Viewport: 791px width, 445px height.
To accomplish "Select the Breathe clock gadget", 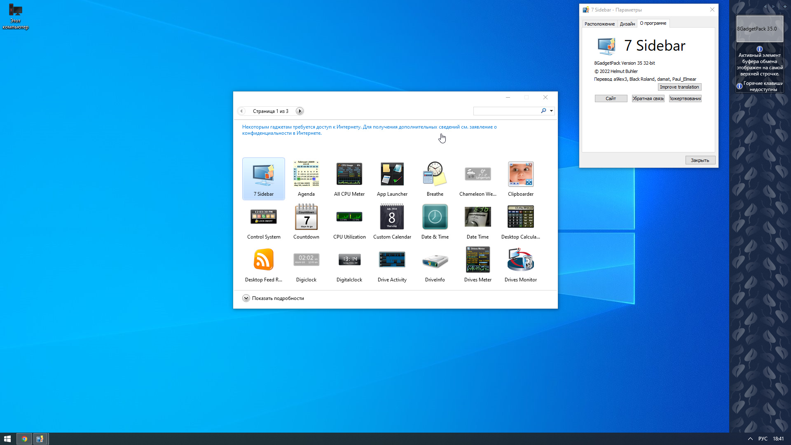I will (435, 178).
